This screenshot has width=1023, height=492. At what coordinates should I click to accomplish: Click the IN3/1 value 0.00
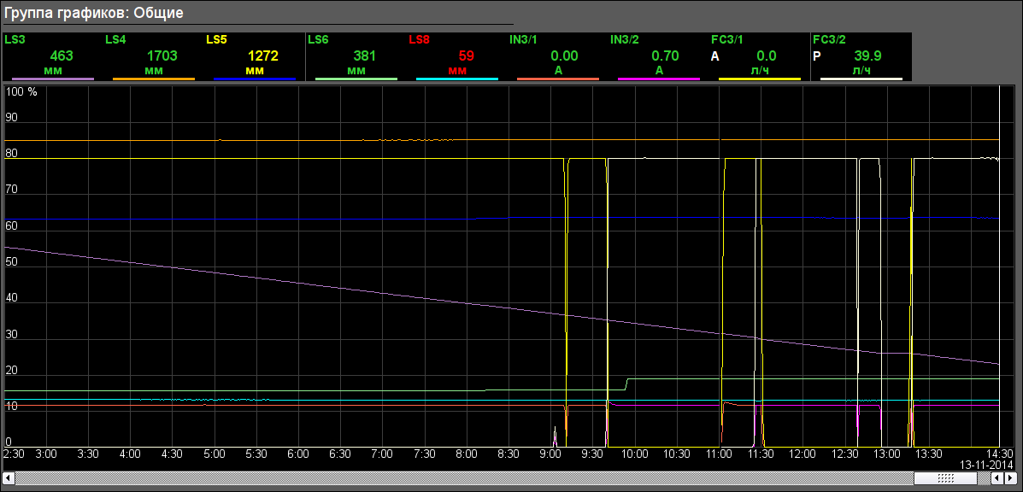click(x=565, y=56)
